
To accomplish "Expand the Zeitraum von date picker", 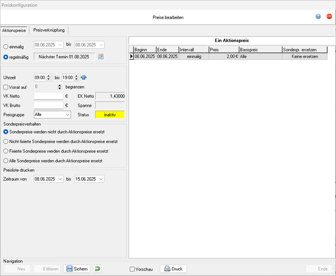I will (60, 179).
